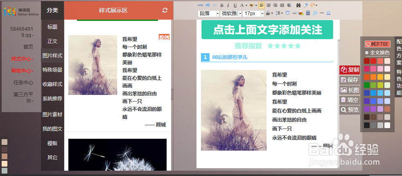Insert a hyperlink
The width and height of the screenshot is (402, 176).
click(294, 13)
